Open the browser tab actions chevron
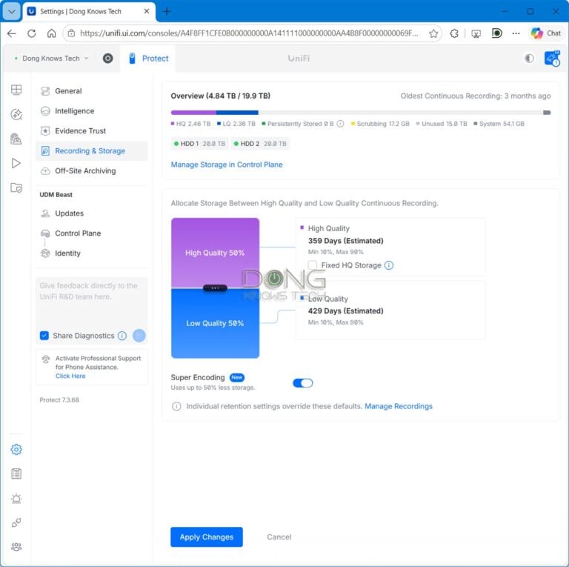This screenshot has height=567, width=569. (12, 11)
